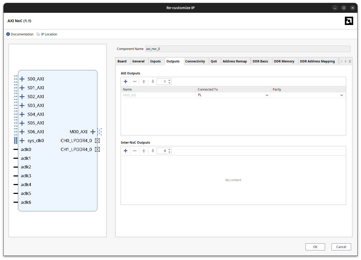This screenshot has height=260, width=361.
Task: Add a new AXI output row
Action: (x=126, y=81)
